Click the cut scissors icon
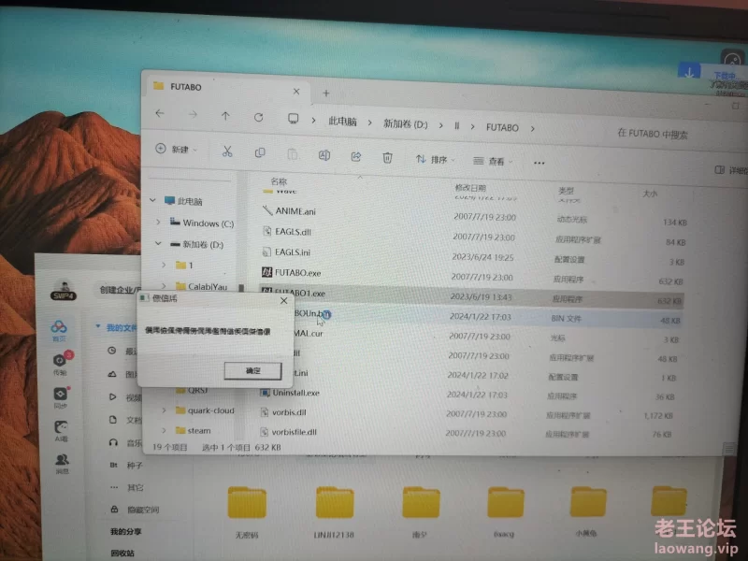This screenshot has width=748, height=561. coord(227,151)
